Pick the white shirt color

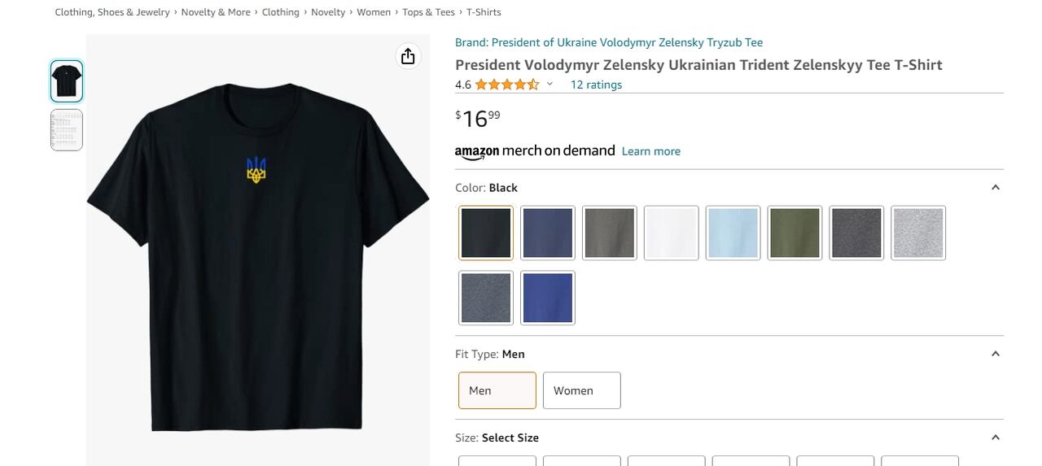point(672,233)
